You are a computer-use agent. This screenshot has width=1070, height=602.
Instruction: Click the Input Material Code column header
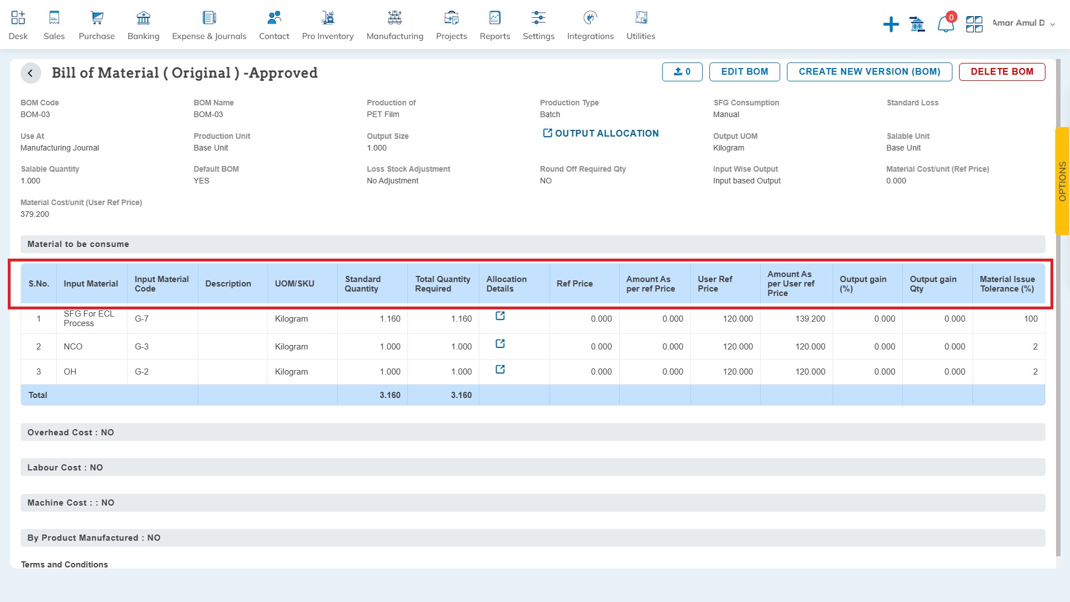162,284
